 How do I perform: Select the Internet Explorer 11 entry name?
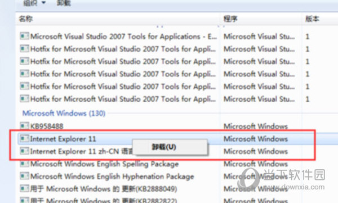coord(63,139)
